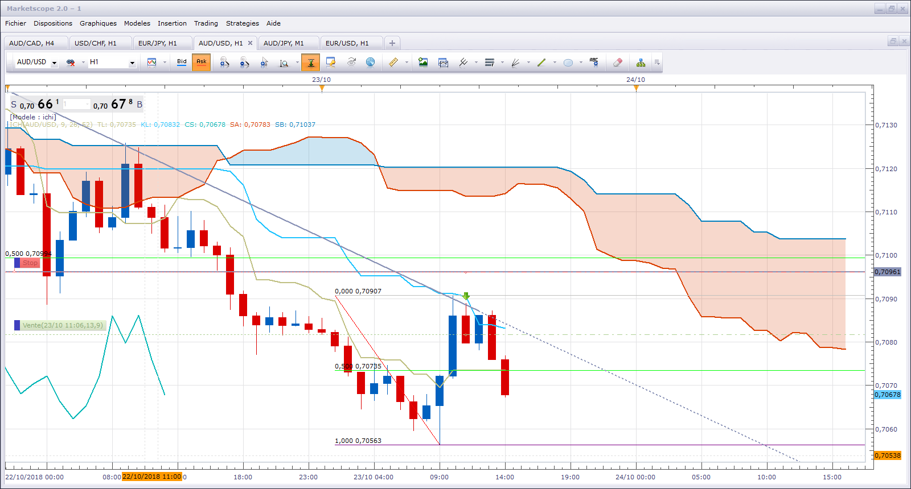Expand the trend line tool dropdown arrow
Image resolution: width=911 pixels, height=489 pixels.
[555, 63]
